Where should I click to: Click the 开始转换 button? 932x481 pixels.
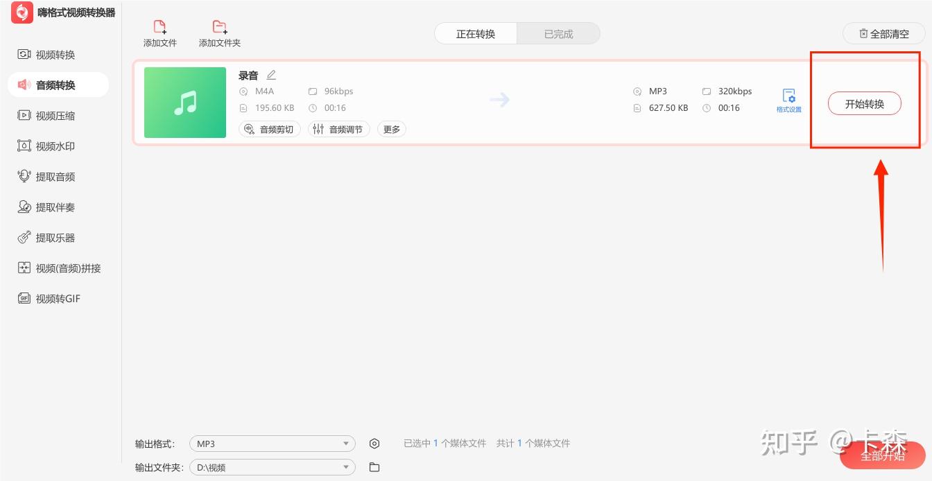[x=865, y=104]
